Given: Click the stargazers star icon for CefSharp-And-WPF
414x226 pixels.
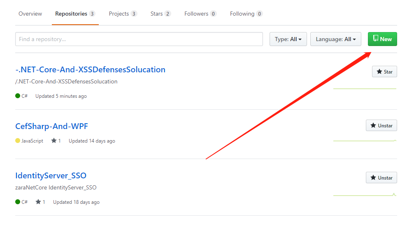Looking at the screenshot, I should [54, 141].
